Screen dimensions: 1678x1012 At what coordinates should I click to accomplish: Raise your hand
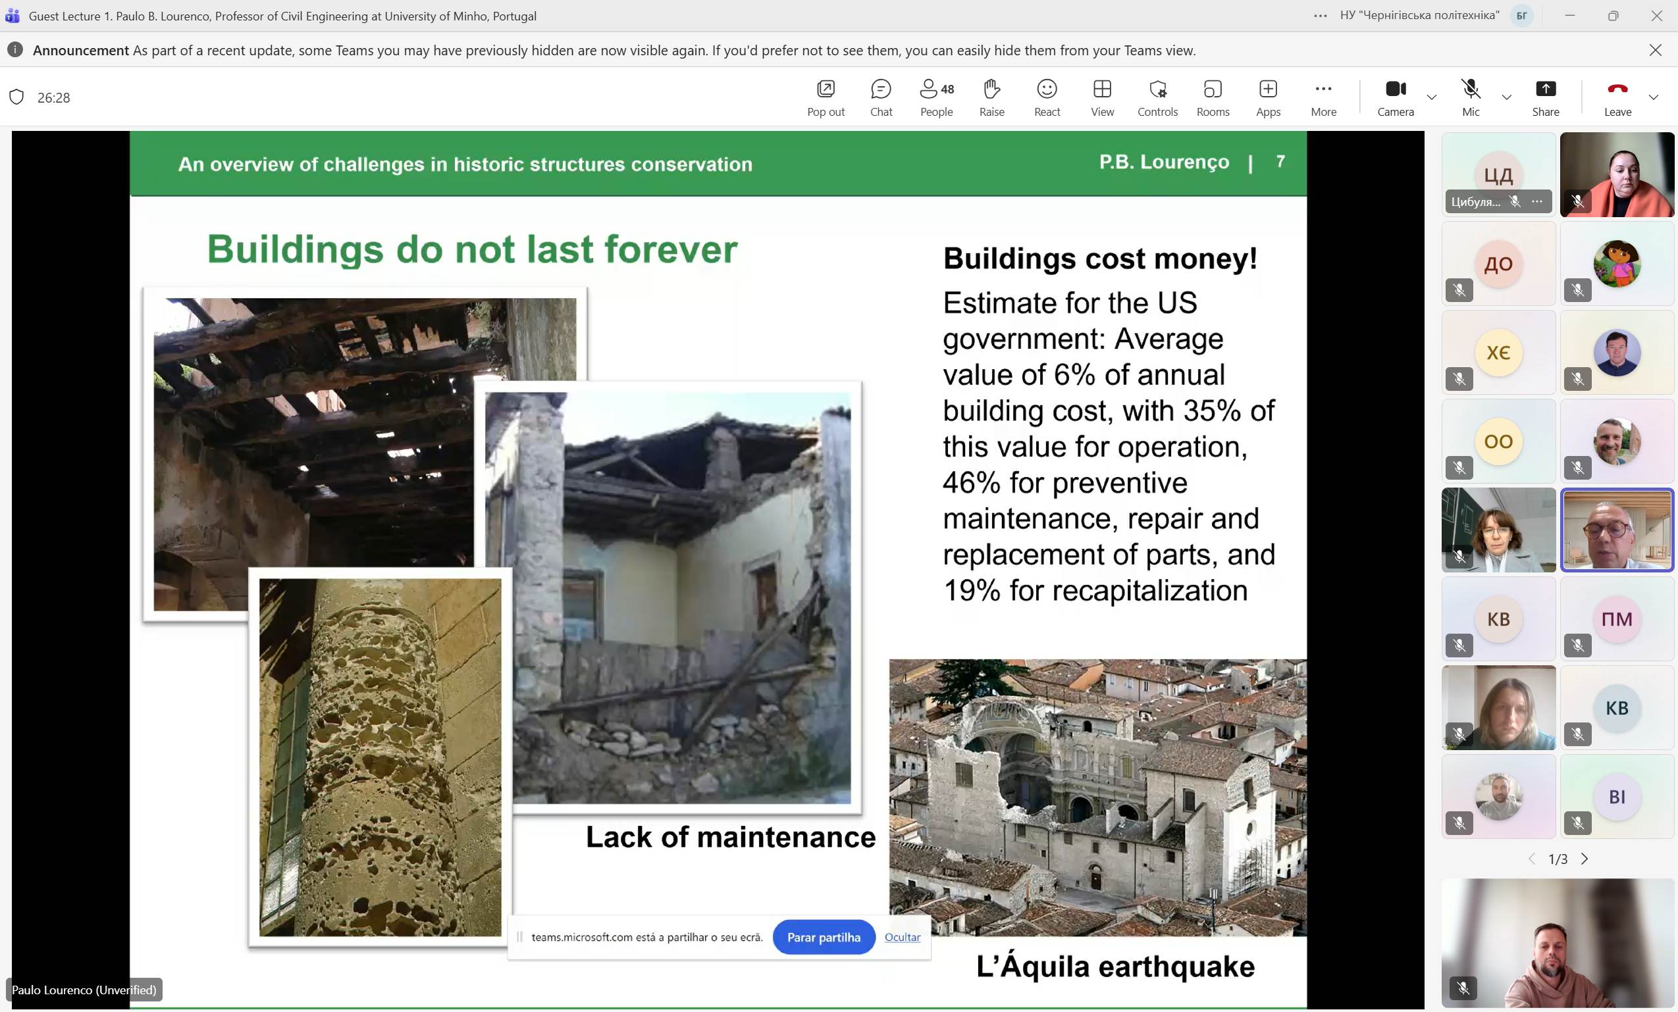[x=991, y=97]
